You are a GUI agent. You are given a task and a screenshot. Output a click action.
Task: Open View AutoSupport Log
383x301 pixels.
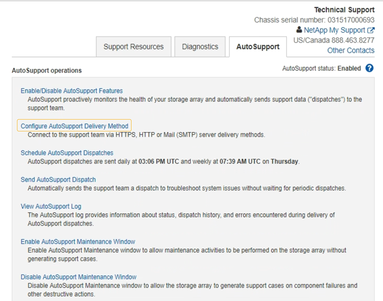51,206
